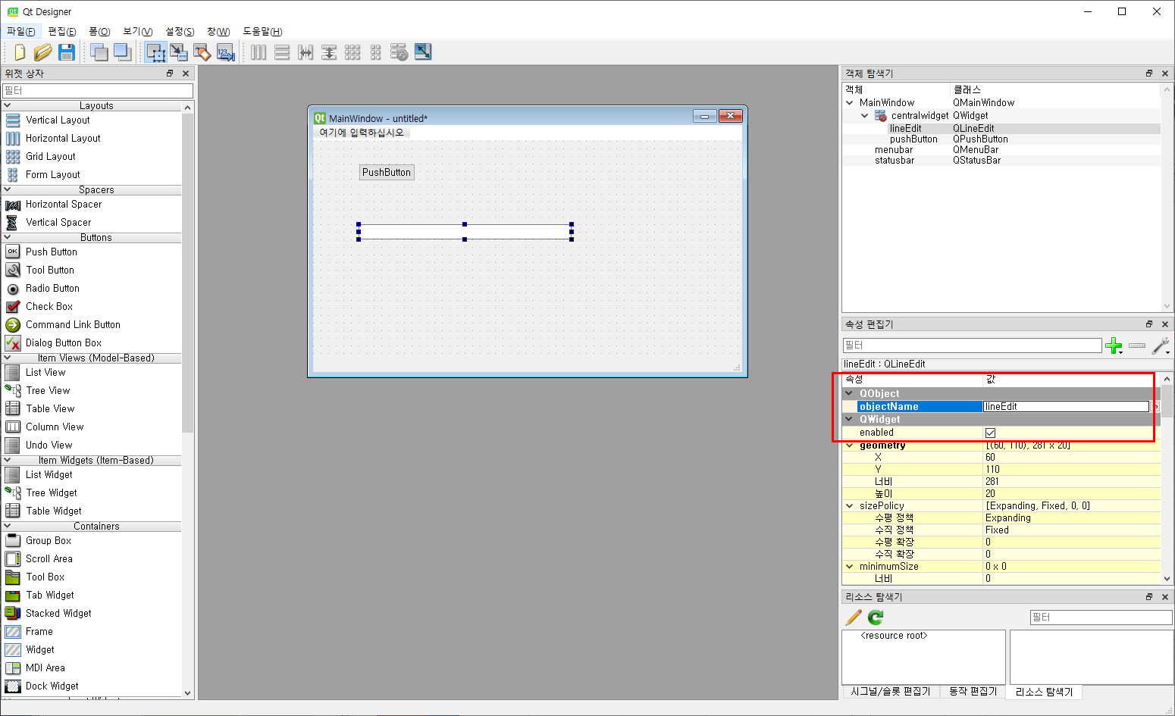Image resolution: width=1175 pixels, height=716 pixels.
Task: Click the widget box filter field
Action: [x=98, y=90]
